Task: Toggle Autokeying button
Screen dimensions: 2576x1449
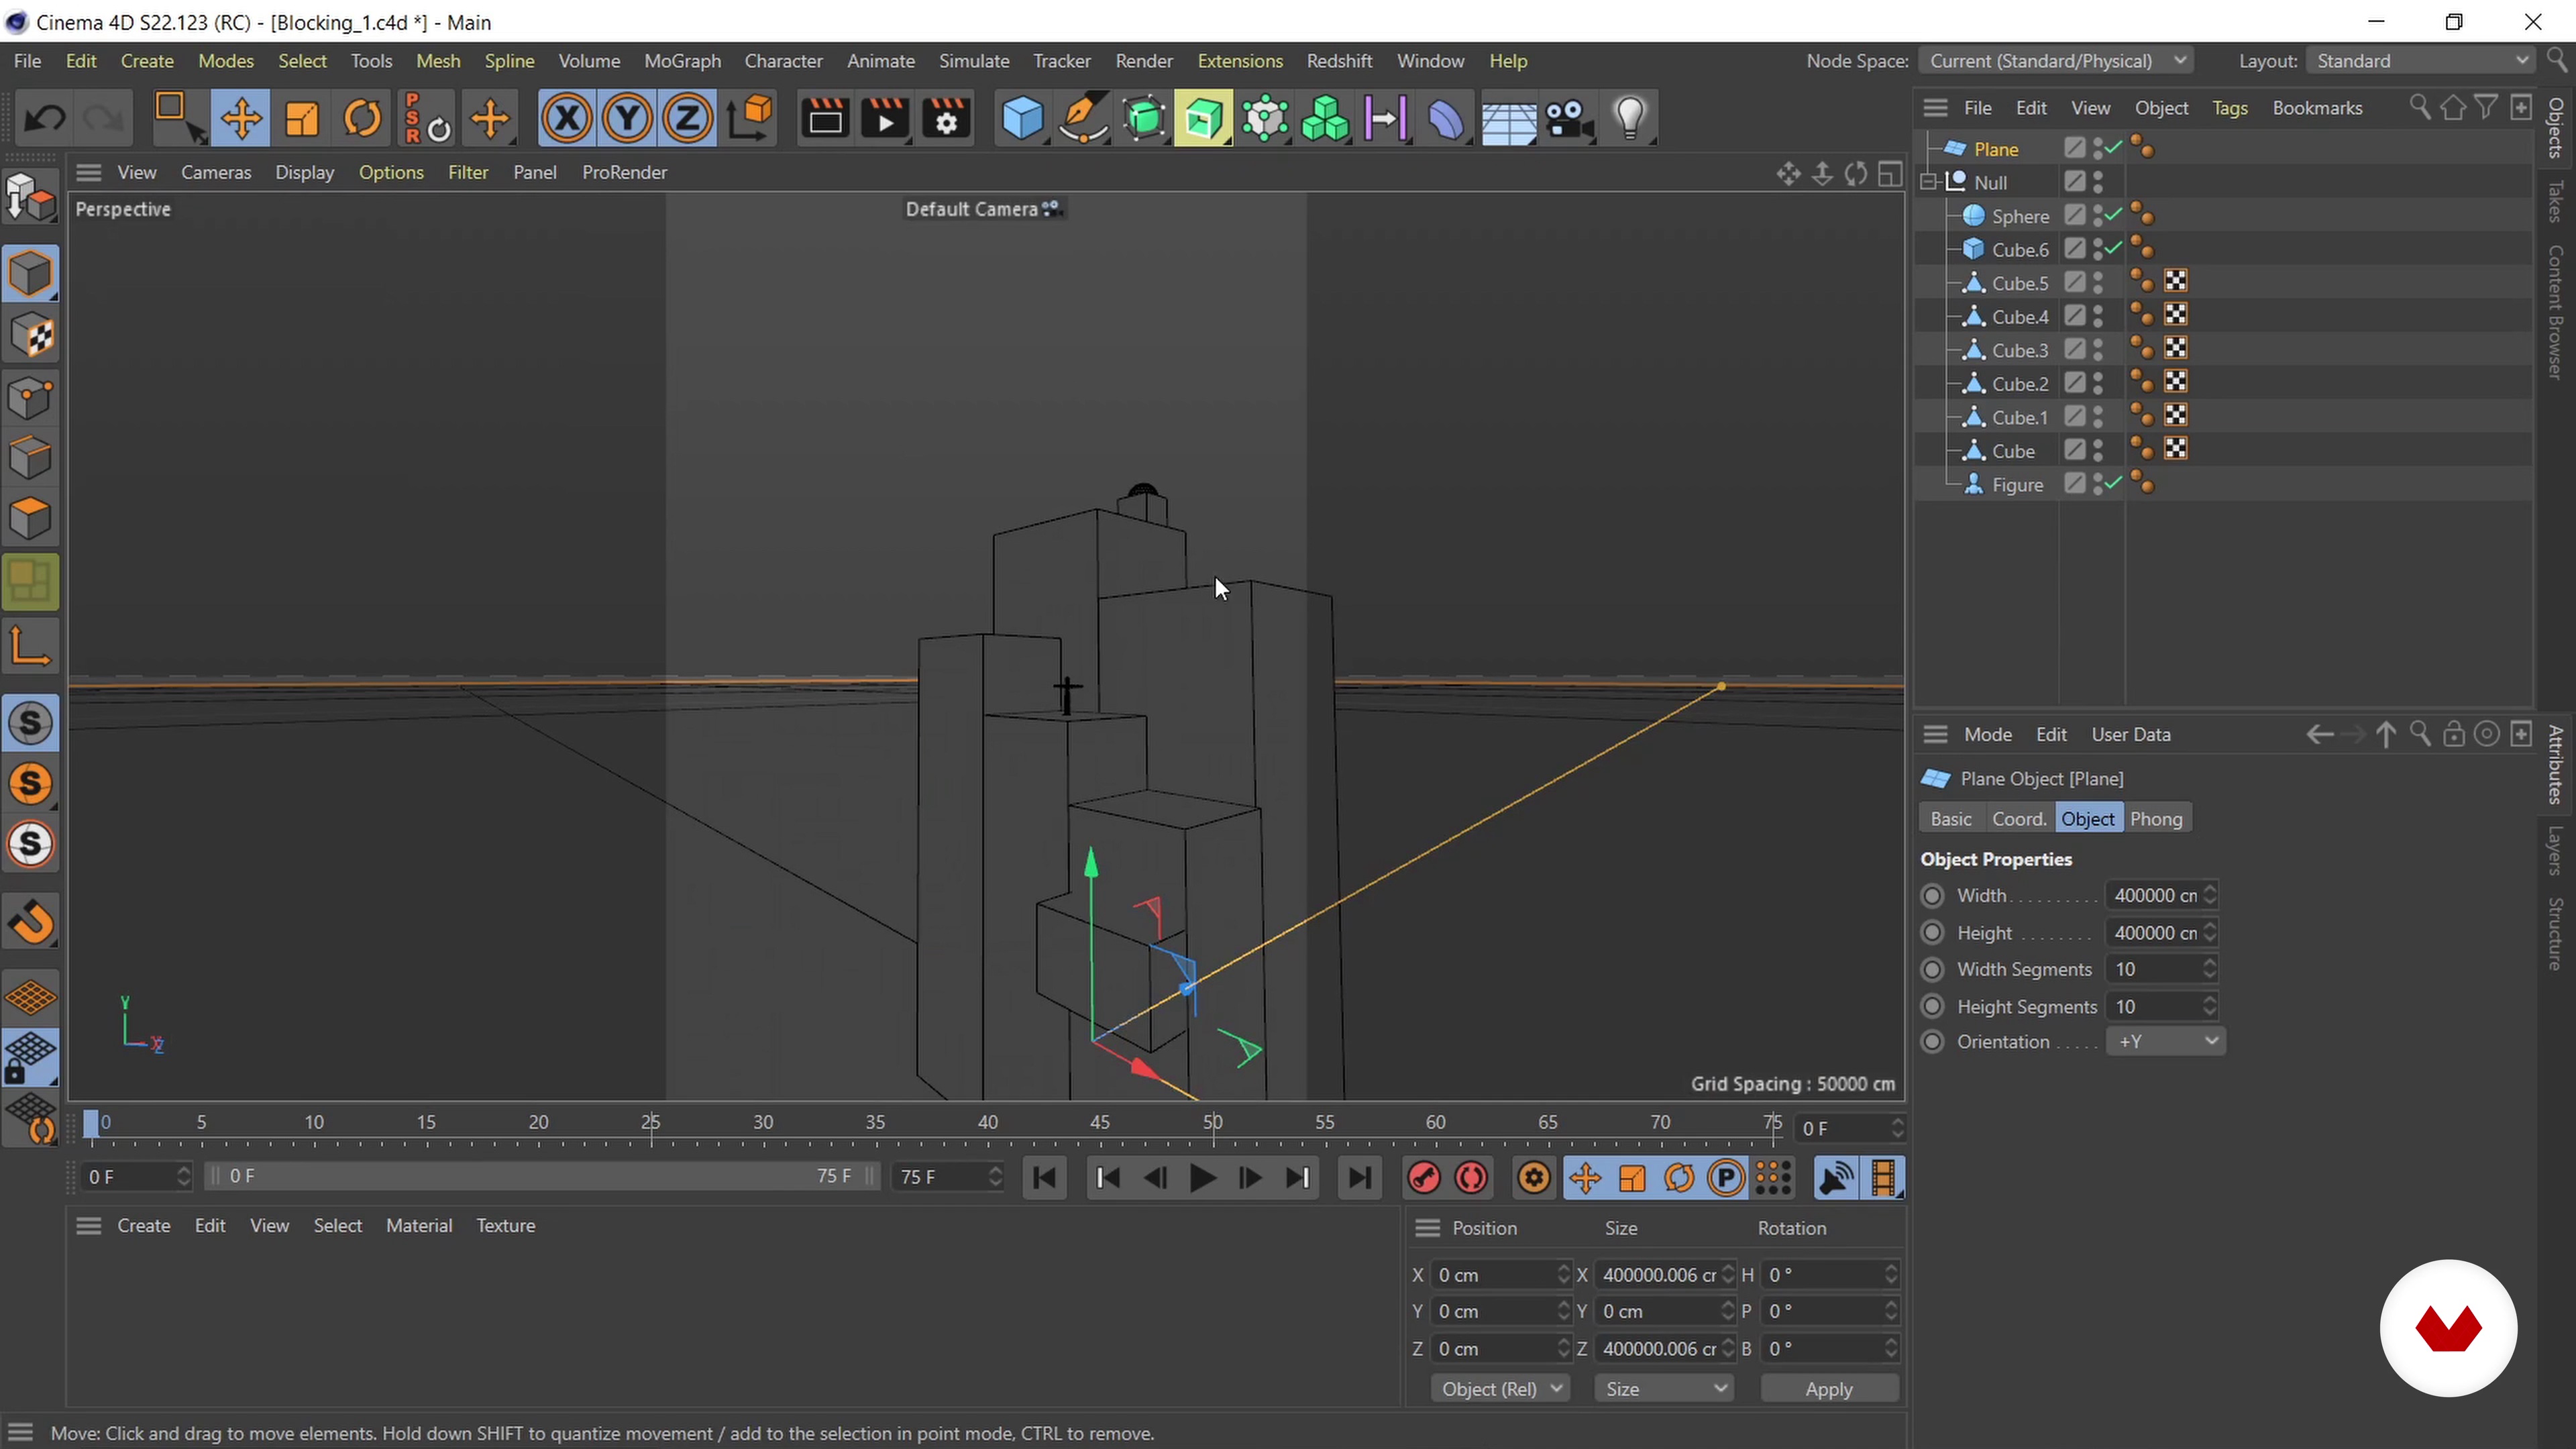Action: (1472, 1178)
